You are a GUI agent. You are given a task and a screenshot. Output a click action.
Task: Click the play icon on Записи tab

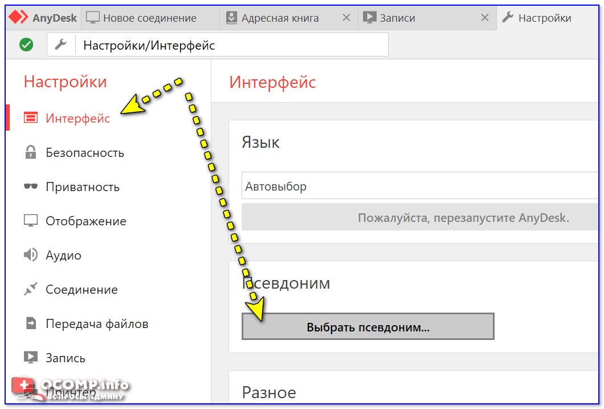pos(369,18)
